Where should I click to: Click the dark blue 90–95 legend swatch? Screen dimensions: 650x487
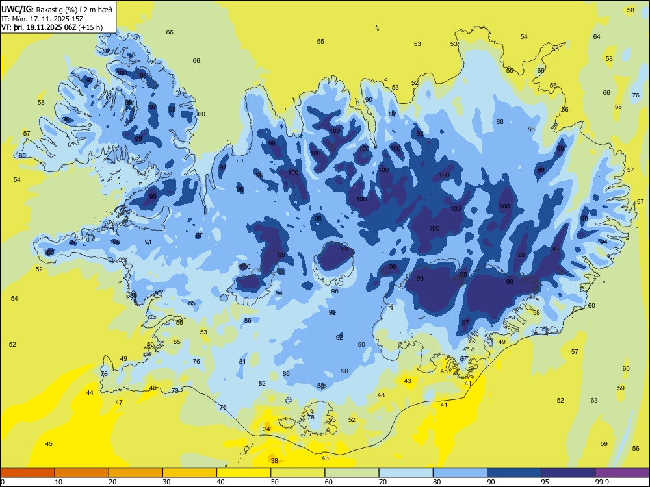514,473
